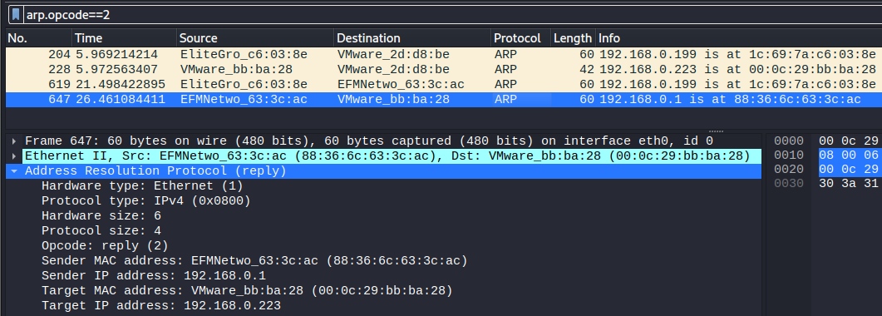Click source EliteGro_c6:03:8e in packet 204

coord(244,55)
